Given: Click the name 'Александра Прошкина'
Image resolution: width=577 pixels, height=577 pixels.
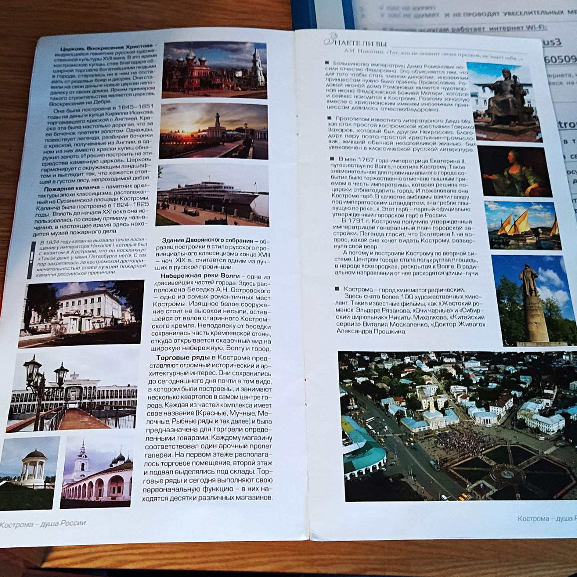Looking at the screenshot, I should pos(371,331).
